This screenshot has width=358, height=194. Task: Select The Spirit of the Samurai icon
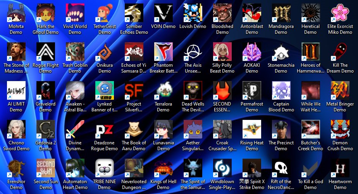(x=193, y=168)
